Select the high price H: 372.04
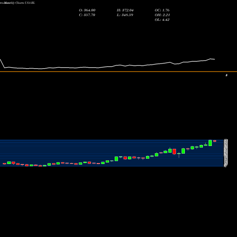This screenshot has width=237, height=237. (125, 10)
